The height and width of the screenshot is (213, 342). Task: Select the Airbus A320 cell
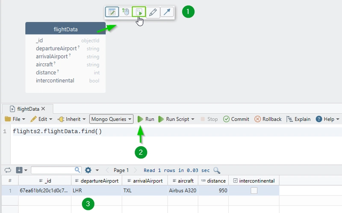click(183, 190)
